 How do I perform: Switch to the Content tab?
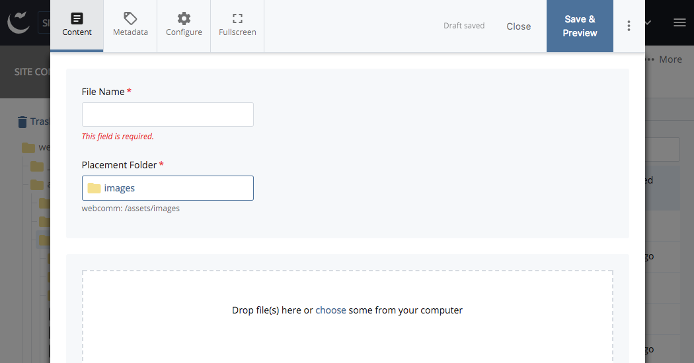click(x=77, y=26)
